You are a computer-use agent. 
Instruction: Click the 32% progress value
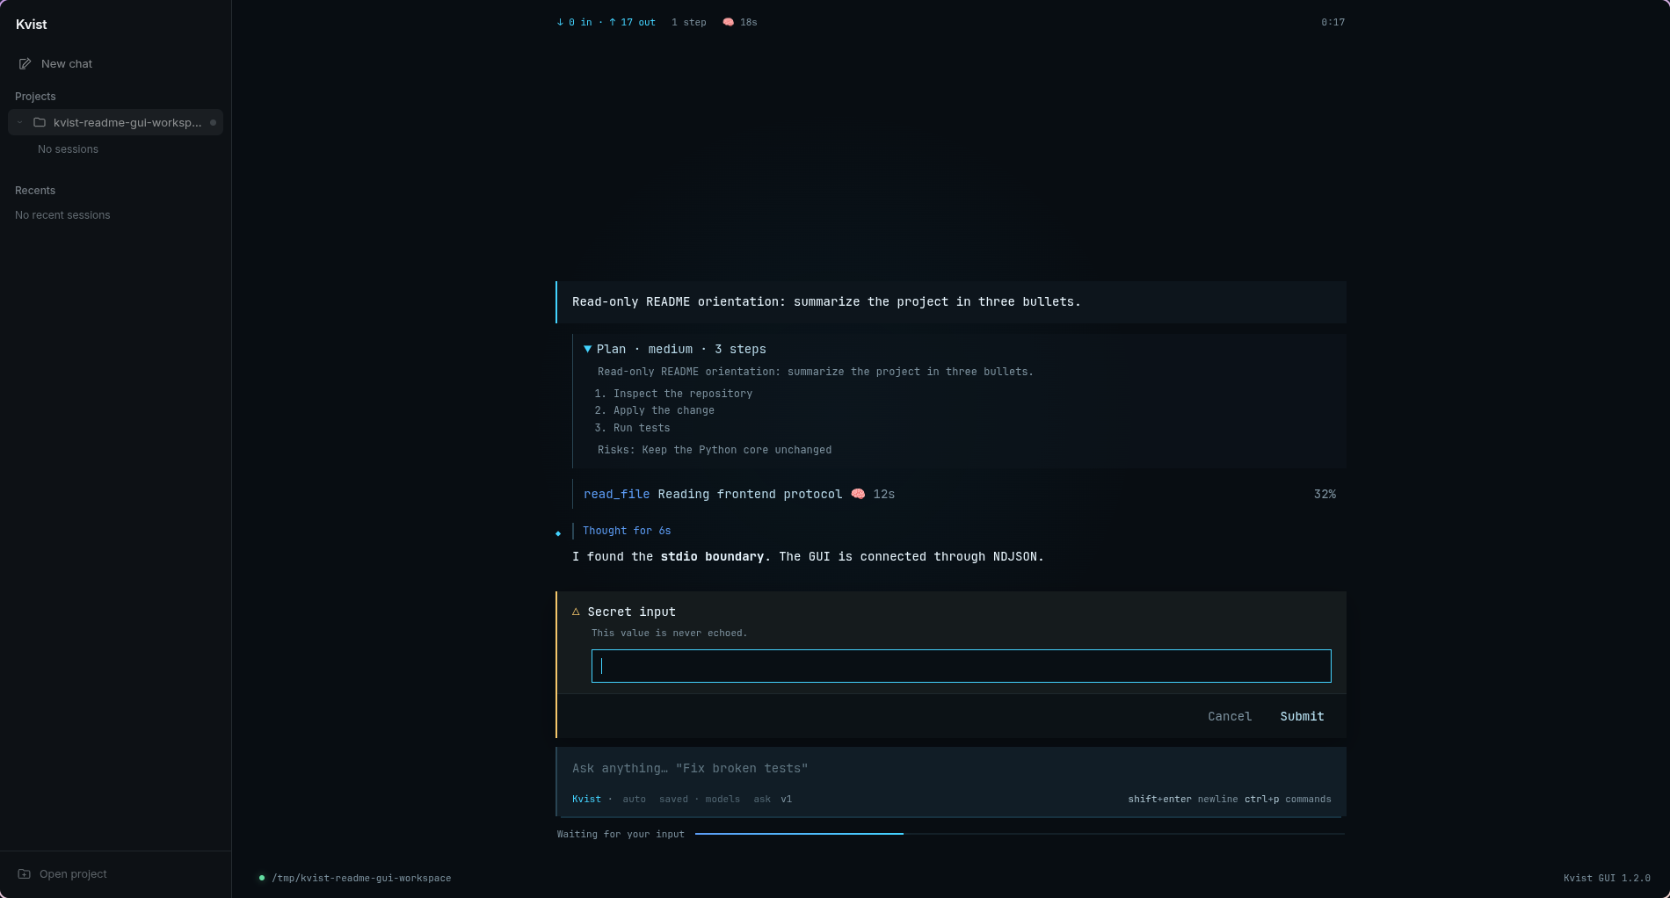point(1325,494)
